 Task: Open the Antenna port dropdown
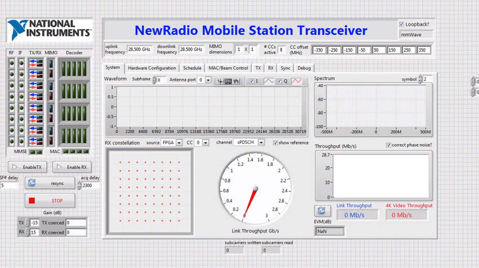click(x=208, y=80)
